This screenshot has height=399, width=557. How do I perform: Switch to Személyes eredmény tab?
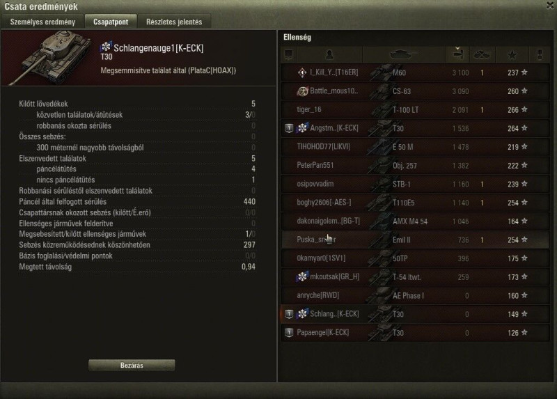[x=42, y=22]
